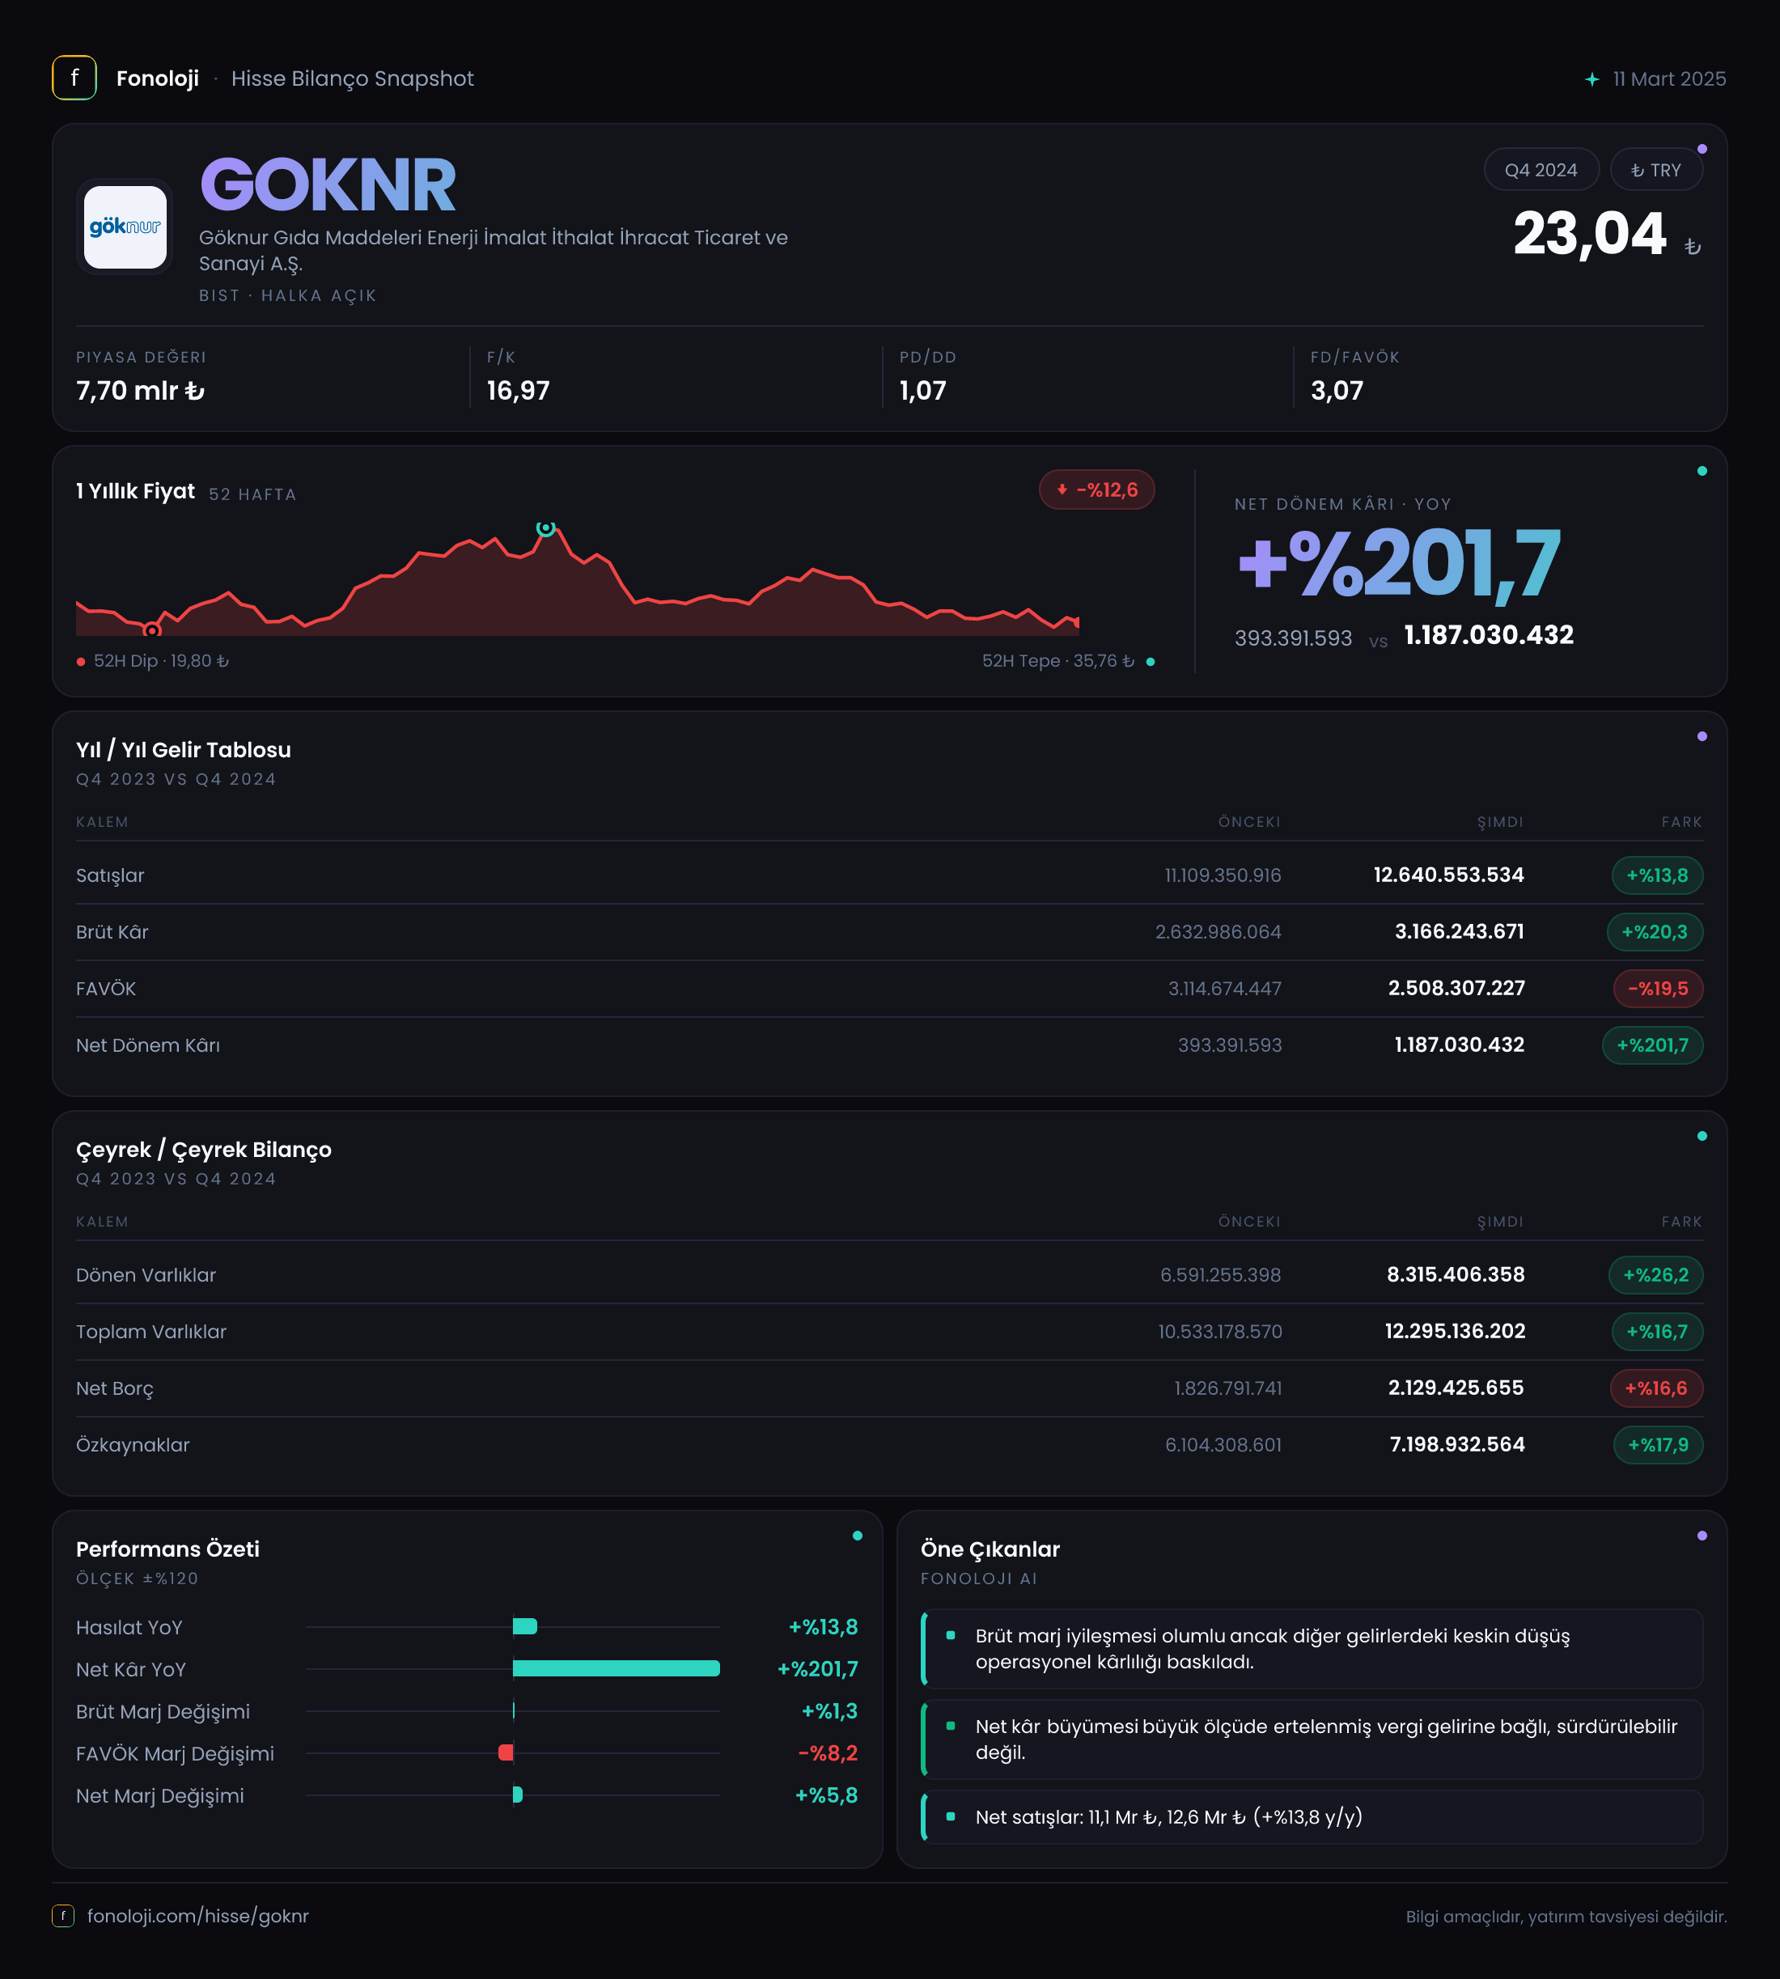Screen dimensions: 1780x1979
Task: Click the -%12,6 yearly change badge
Action: click(x=1096, y=489)
